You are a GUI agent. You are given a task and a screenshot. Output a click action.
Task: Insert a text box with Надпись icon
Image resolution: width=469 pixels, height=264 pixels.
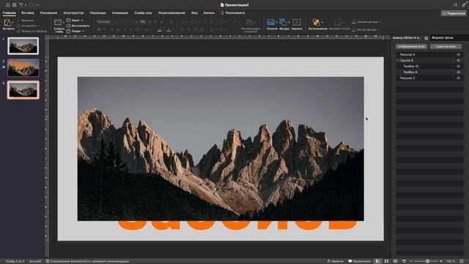pyautogui.click(x=297, y=23)
